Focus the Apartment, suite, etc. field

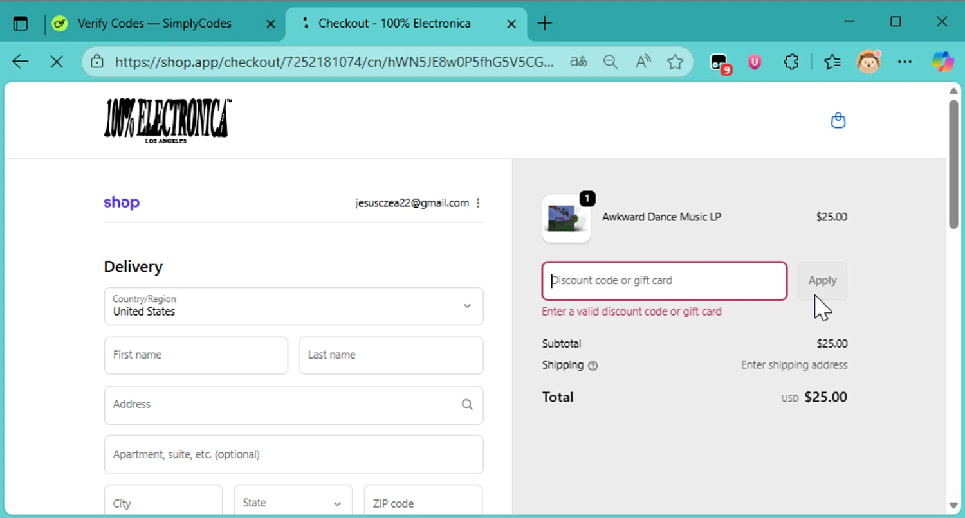point(293,454)
